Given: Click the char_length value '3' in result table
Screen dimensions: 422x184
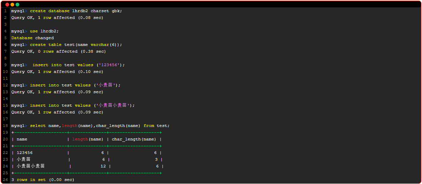Looking at the screenshot, I should (x=156, y=159).
